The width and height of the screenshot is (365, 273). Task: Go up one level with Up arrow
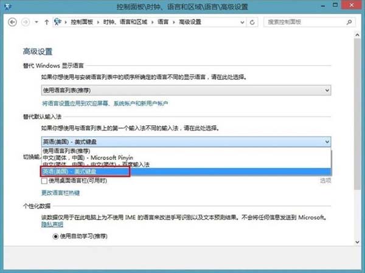[x=47, y=22]
